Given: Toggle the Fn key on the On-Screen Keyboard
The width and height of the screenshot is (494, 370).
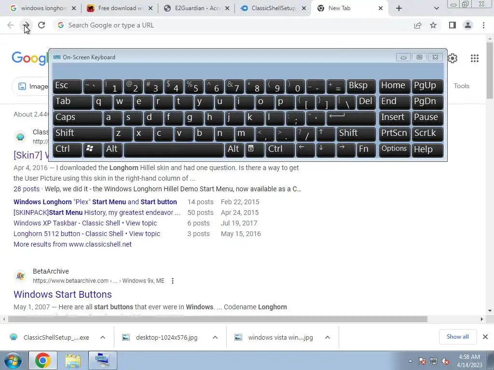Looking at the screenshot, I should (367, 150).
